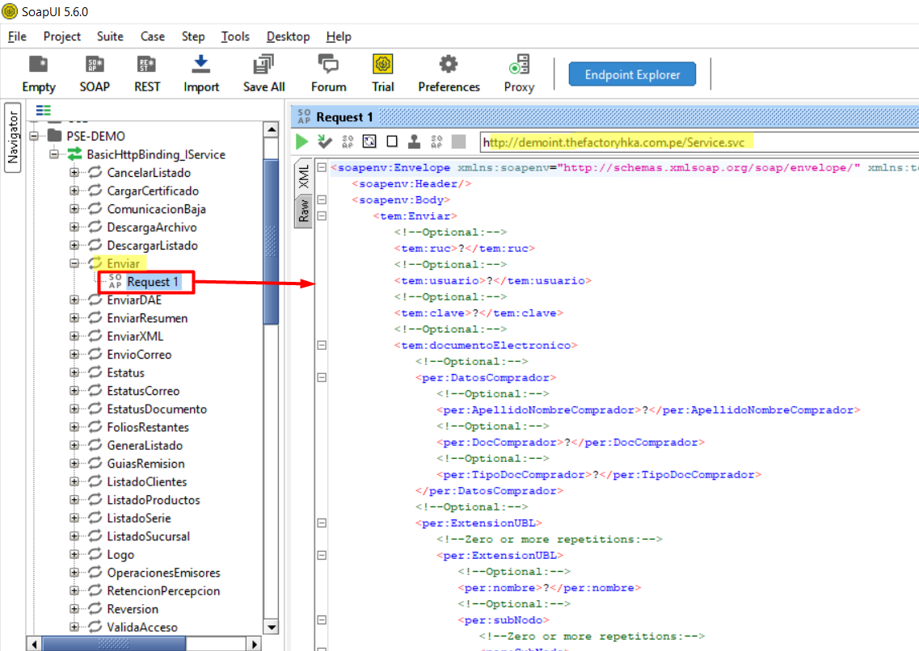Click the SOAP project toolbar icon
Viewport: 919px width, 651px height.
click(x=95, y=64)
